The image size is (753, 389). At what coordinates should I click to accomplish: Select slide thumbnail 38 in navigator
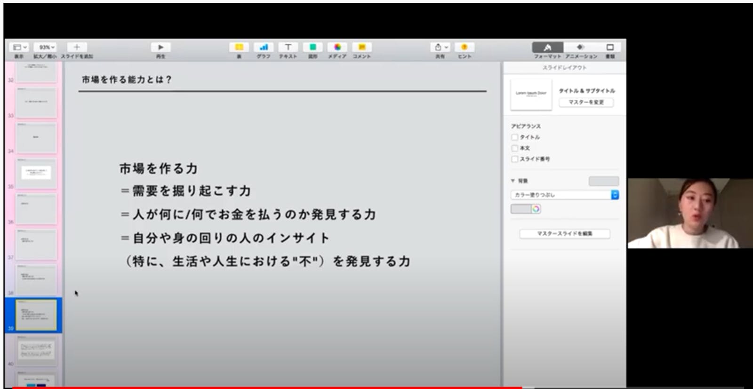pos(36,279)
